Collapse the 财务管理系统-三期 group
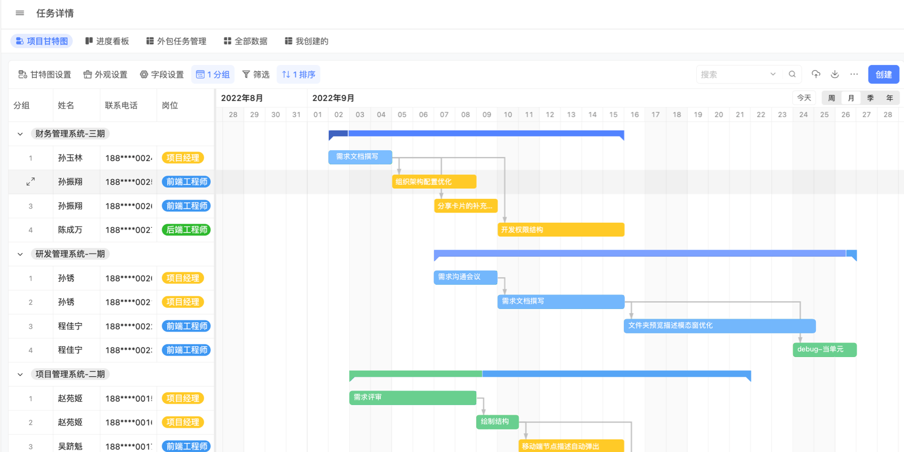The image size is (904, 452). [x=20, y=134]
